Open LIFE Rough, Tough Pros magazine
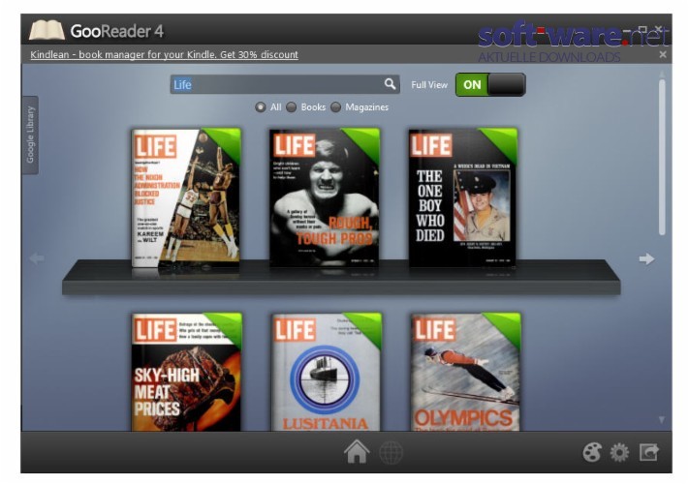 325,197
